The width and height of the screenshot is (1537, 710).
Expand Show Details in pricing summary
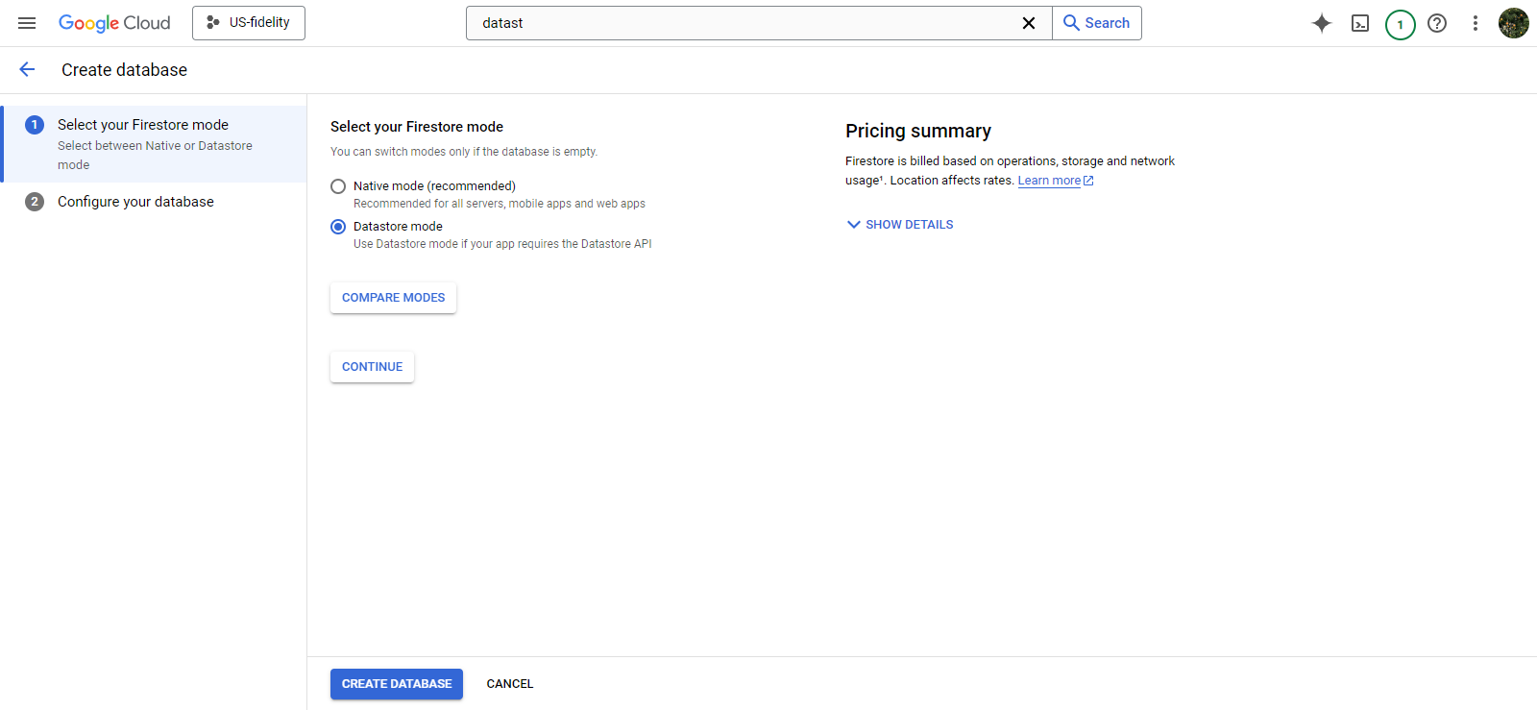pyautogui.click(x=900, y=225)
